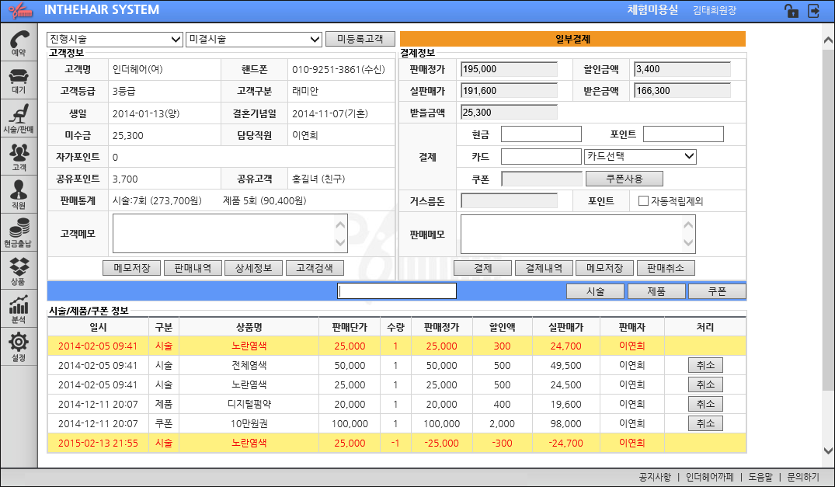This screenshot has width=835, height=487.
Task: Open the 분석 (analysis) chart icon
Action: 19,308
